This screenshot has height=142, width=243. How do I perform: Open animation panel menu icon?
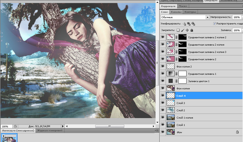click(x=157, y=130)
